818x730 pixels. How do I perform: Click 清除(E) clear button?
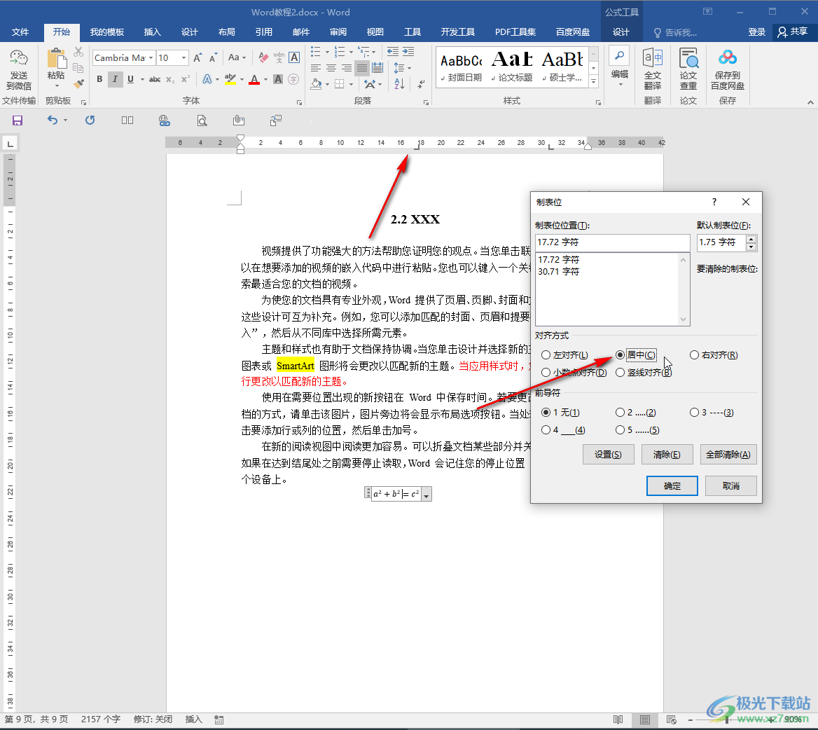pos(667,455)
